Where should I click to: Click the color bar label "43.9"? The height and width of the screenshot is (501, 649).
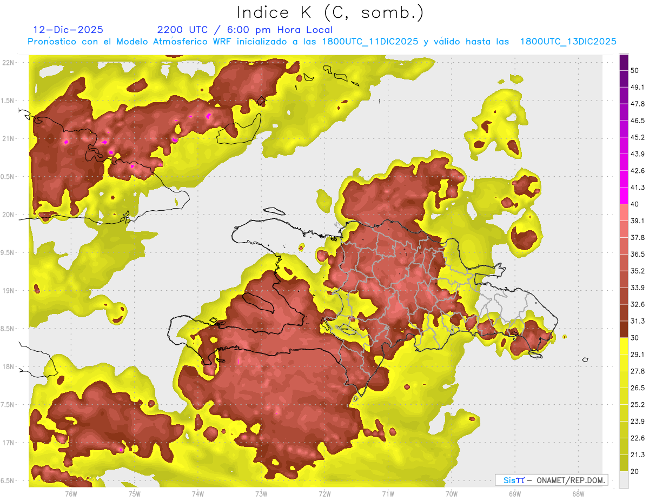[638, 154]
